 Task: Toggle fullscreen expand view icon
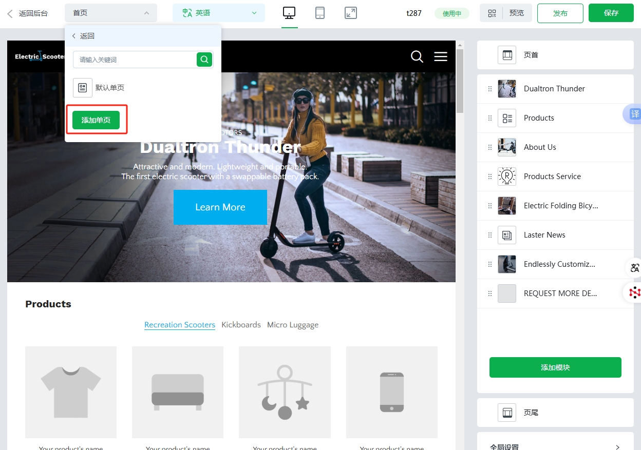pos(351,13)
